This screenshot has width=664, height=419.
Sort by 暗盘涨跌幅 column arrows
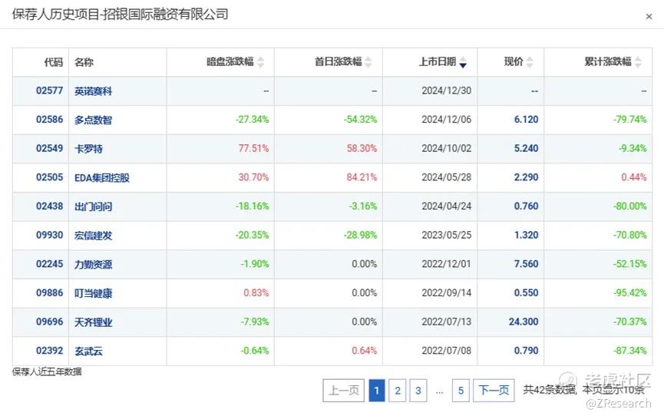coord(260,62)
